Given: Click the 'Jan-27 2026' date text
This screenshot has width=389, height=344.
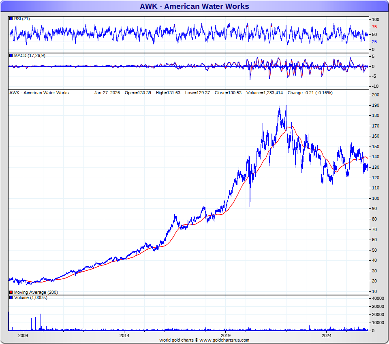Looking at the screenshot, I should click(107, 93).
